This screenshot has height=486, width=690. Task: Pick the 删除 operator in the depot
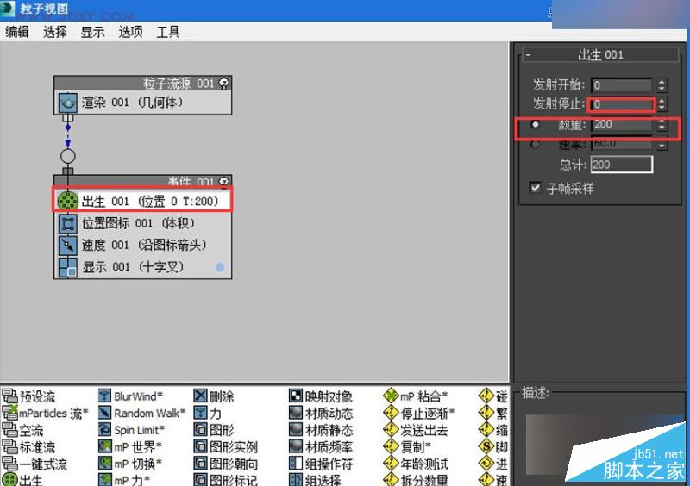pos(214,396)
